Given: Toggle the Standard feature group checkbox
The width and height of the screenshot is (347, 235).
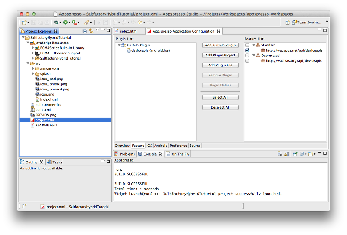Looking at the screenshot, I should coord(247,45).
